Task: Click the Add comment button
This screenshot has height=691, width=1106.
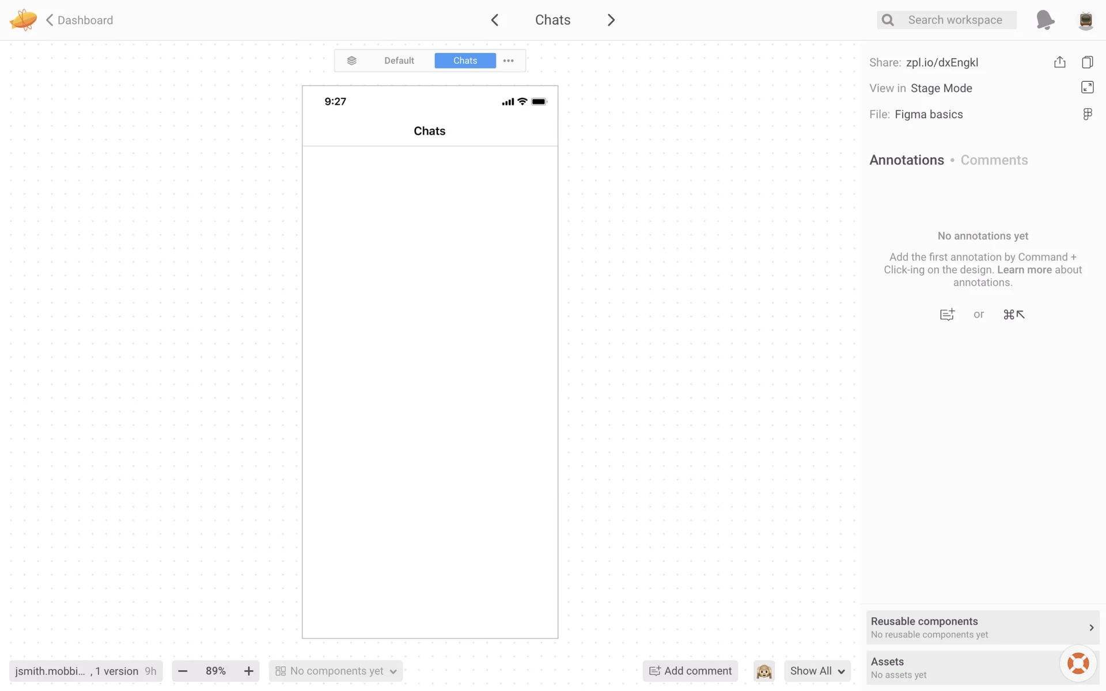Action: [x=690, y=671]
